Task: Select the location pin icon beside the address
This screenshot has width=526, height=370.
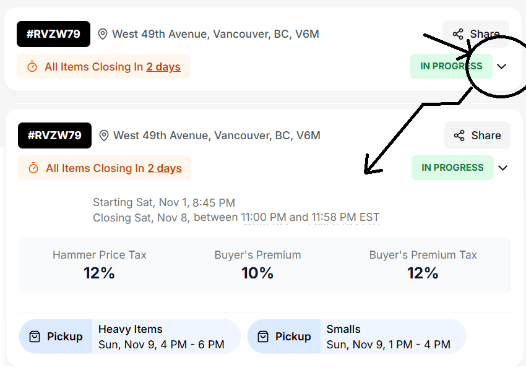Action: pos(103,33)
